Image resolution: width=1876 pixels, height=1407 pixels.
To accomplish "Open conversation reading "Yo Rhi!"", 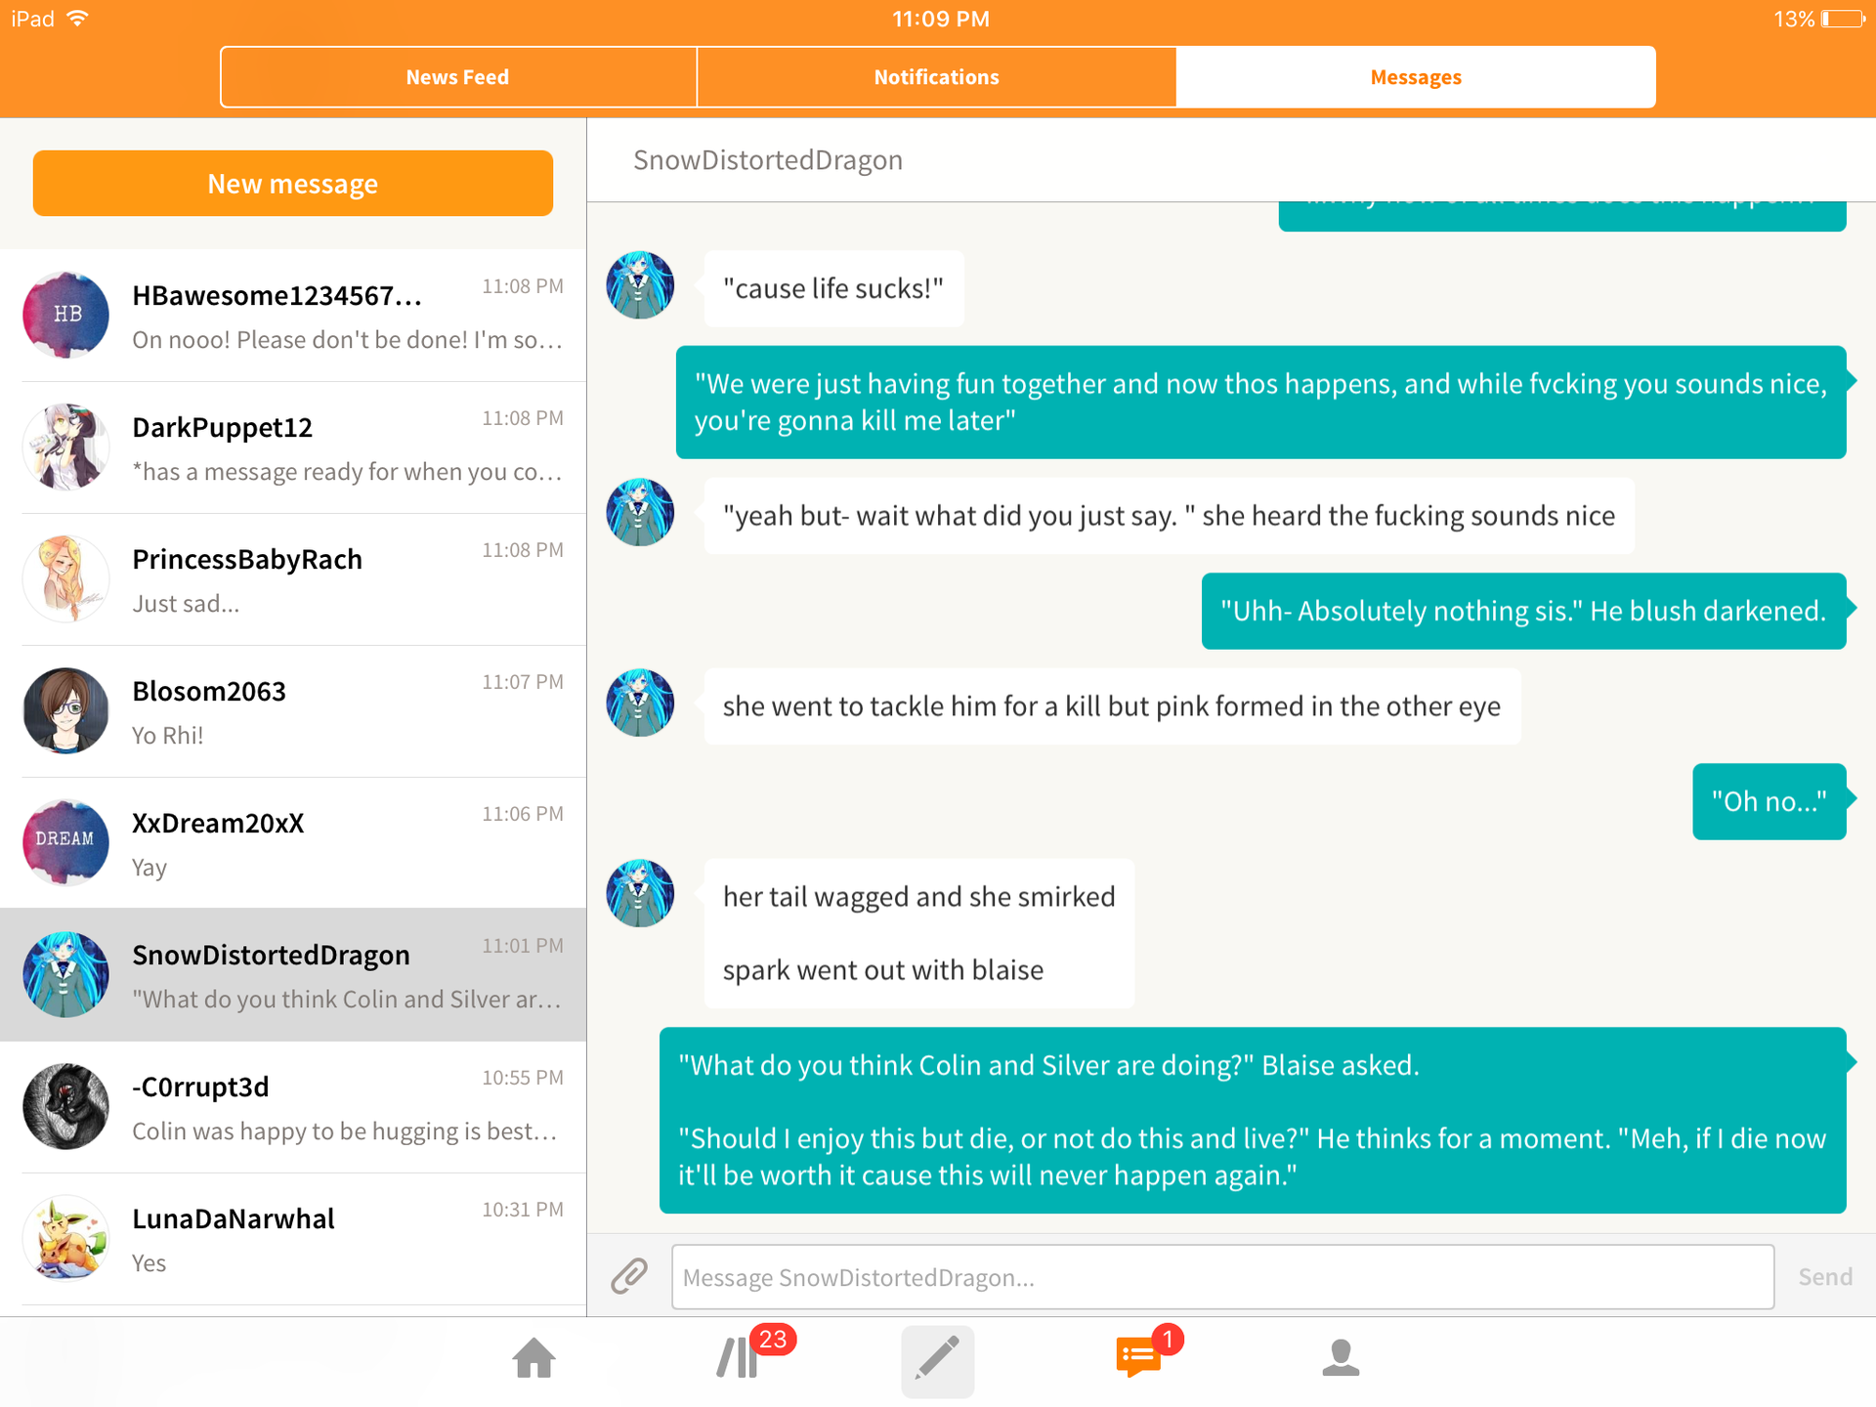I will pyautogui.click(x=293, y=711).
